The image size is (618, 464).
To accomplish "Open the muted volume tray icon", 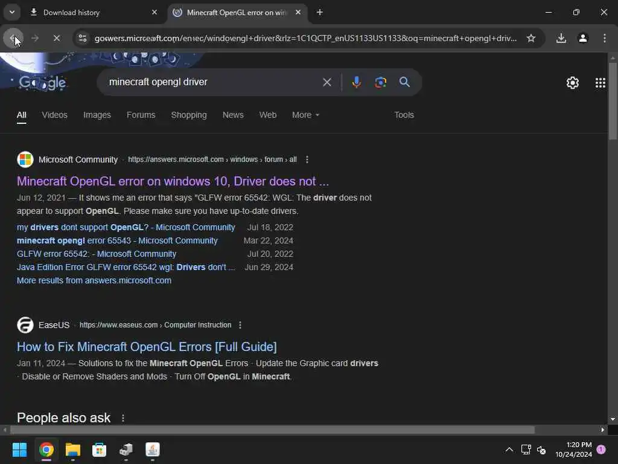I will tap(541, 449).
